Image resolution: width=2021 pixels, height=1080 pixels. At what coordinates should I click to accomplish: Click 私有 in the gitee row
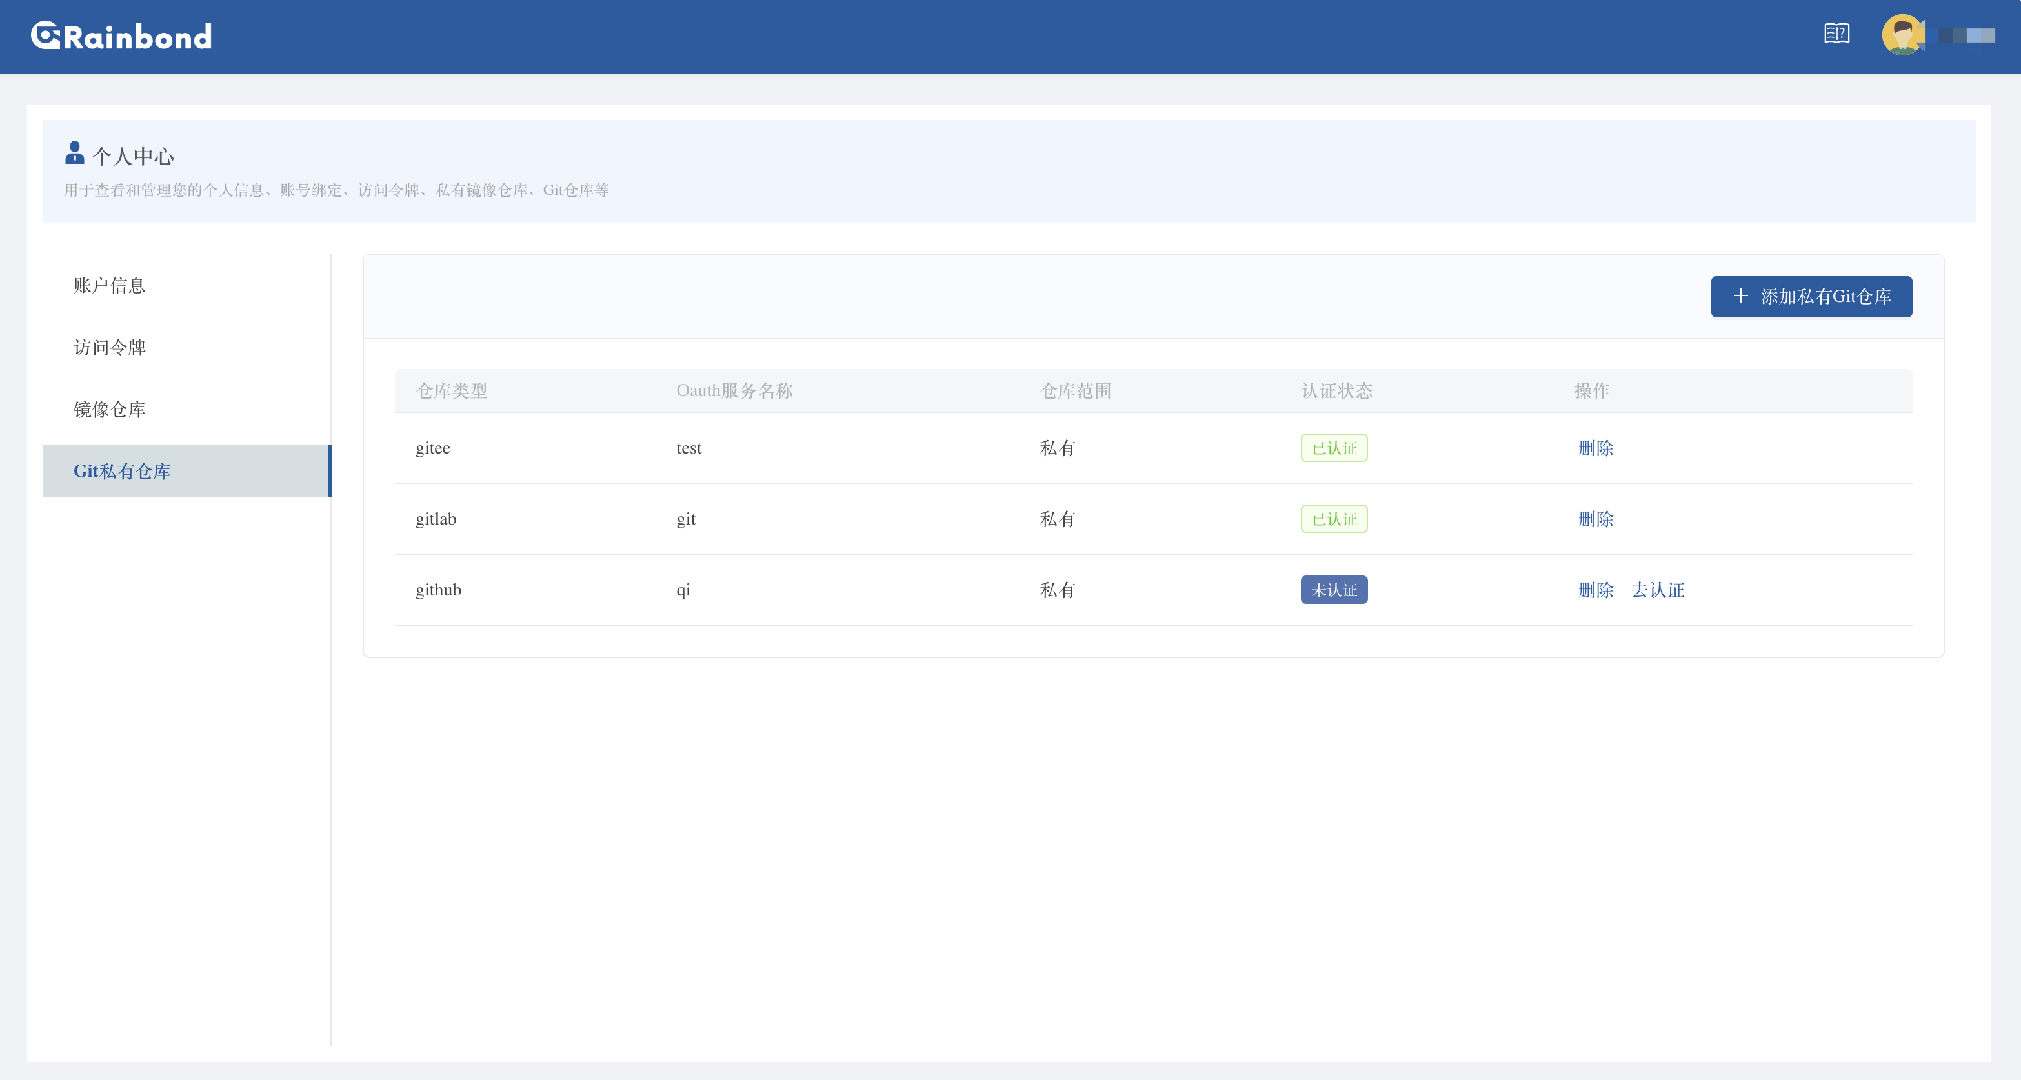pos(1058,448)
